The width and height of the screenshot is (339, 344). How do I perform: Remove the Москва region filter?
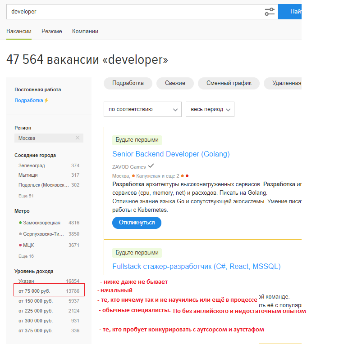pyautogui.click(x=78, y=138)
